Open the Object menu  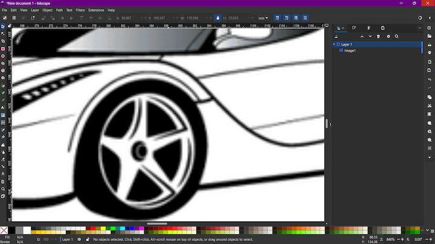pos(48,10)
